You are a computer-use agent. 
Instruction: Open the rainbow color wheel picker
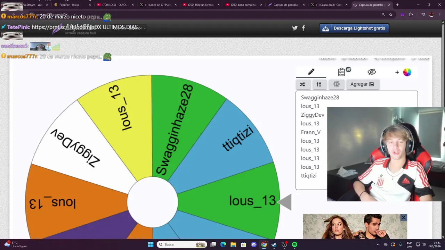pyautogui.click(x=407, y=72)
